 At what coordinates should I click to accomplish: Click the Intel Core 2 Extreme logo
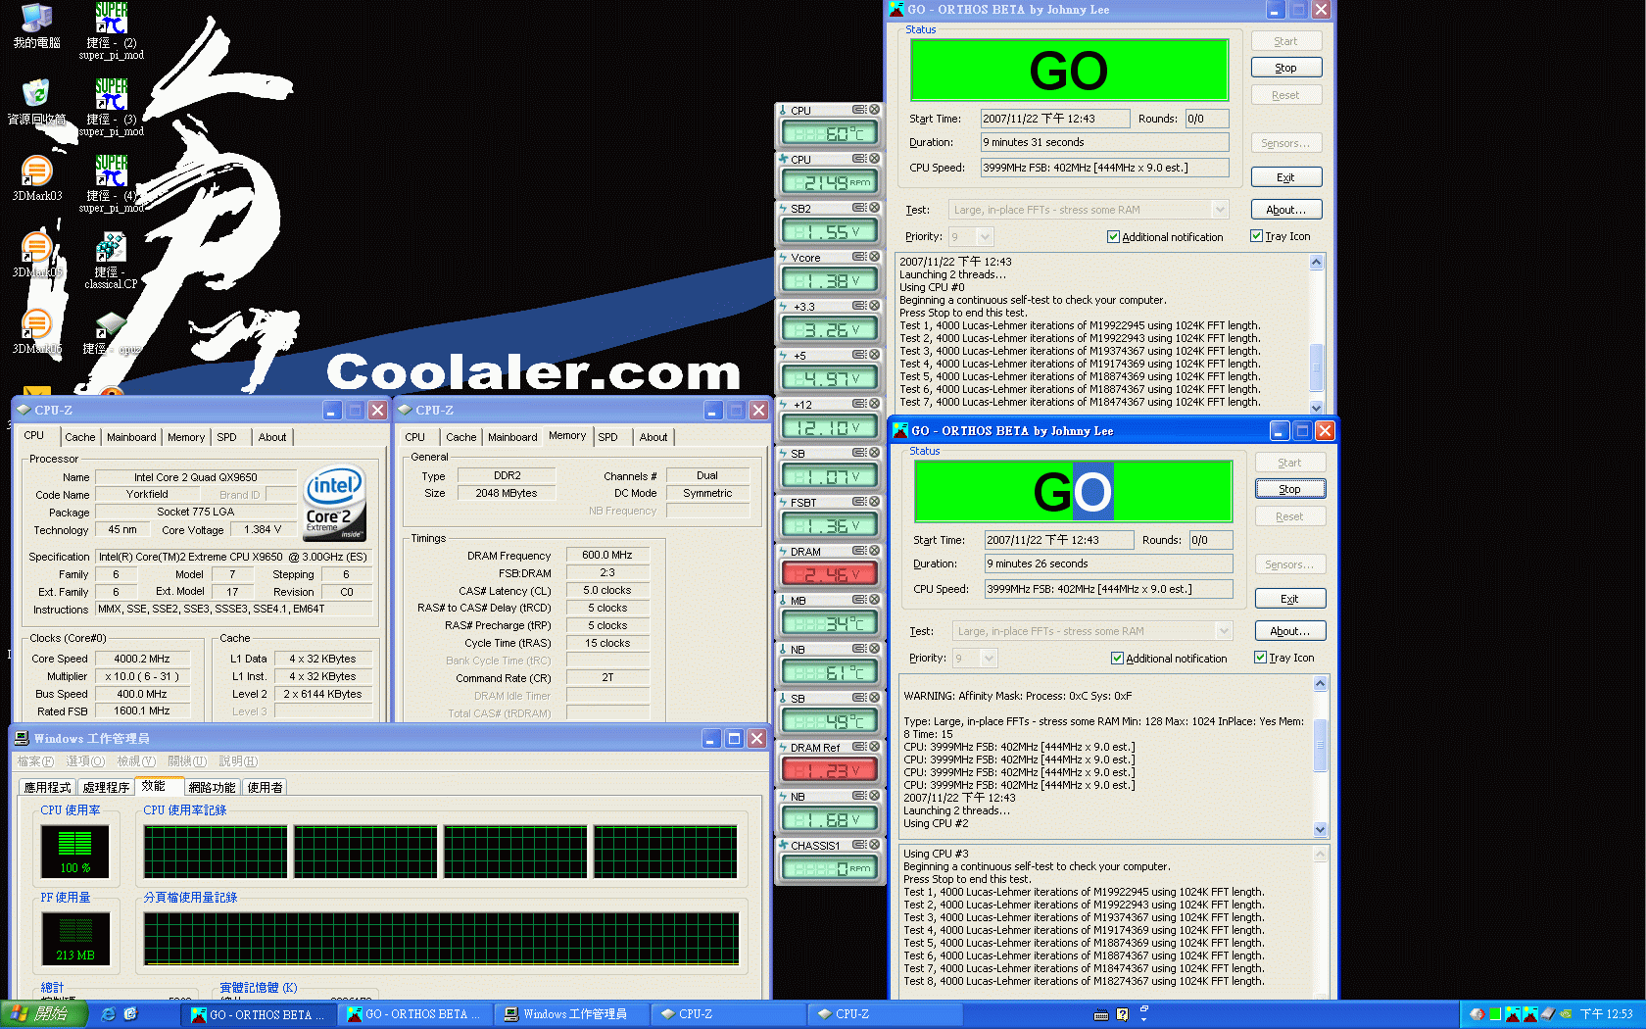coord(335,501)
